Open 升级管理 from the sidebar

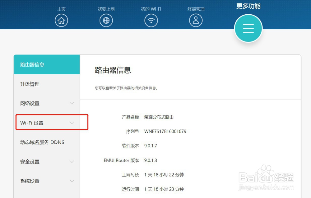click(x=30, y=84)
